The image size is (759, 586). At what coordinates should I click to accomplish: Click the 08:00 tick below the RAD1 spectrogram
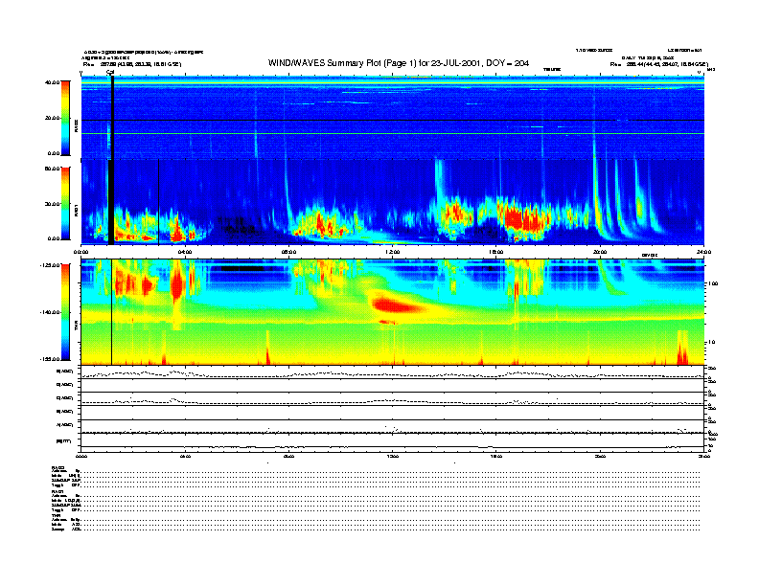(x=288, y=252)
